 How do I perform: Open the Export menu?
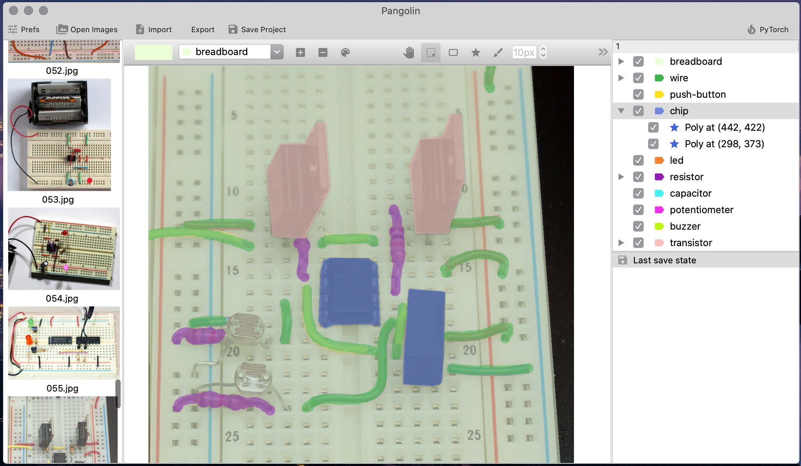click(202, 30)
